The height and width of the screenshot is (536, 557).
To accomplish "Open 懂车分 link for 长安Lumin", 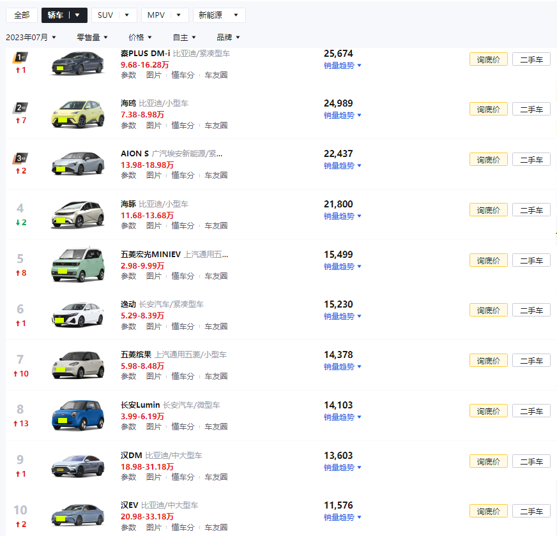I will click(183, 426).
